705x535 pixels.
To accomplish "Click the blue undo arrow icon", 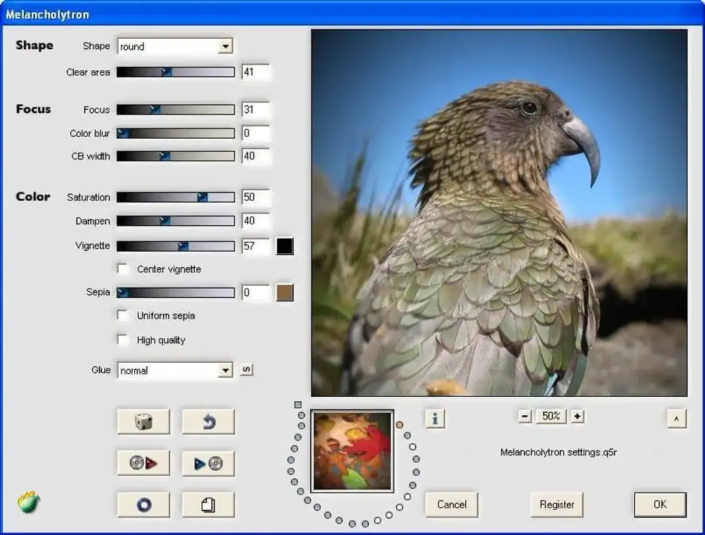I will pyautogui.click(x=208, y=421).
